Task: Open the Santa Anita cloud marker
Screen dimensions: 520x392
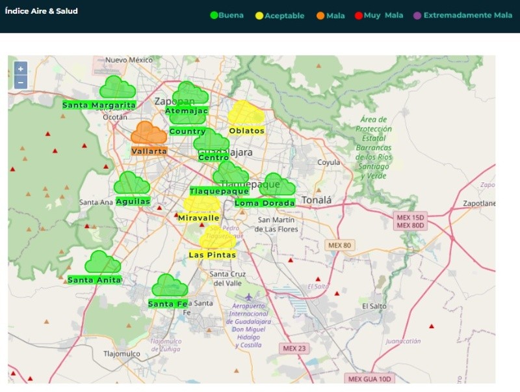Action: (x=102, y=262)
